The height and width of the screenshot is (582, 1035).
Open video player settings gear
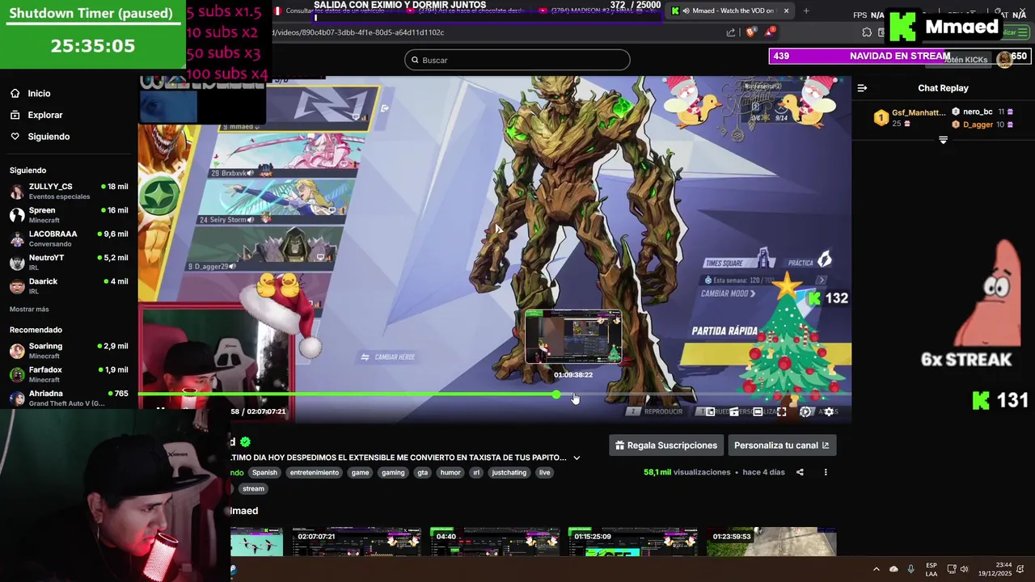tap(828, 411)
